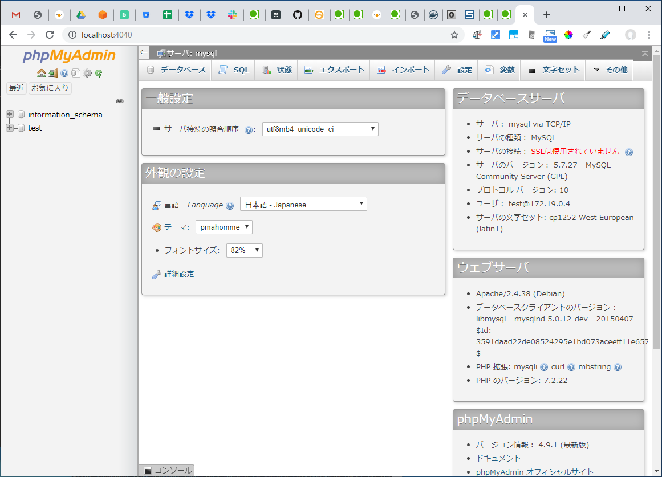This screenshot has width=662, height=477.
Task: Click the 最近 recent tables button
Action: (17, 88)
